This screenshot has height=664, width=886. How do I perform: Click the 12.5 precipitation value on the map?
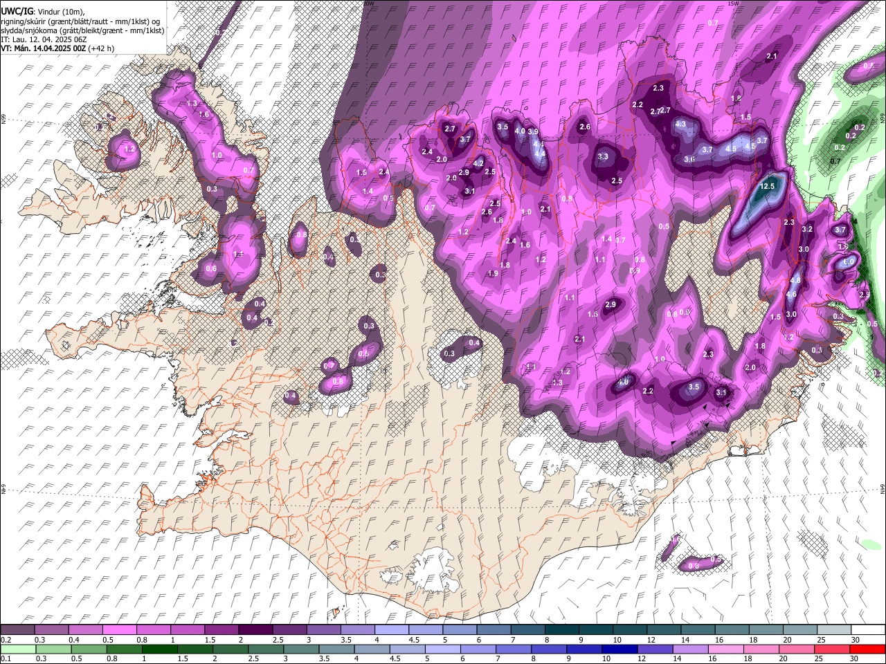767,187
